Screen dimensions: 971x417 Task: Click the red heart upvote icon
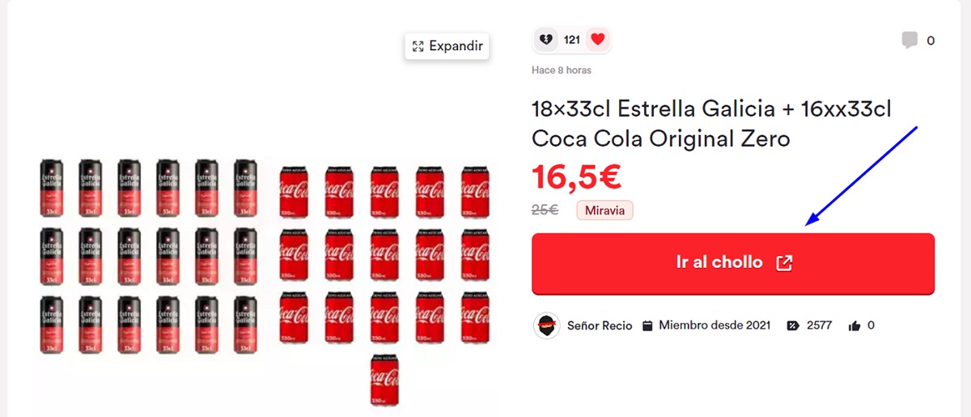pyautogui.click(x=597, y=39)
